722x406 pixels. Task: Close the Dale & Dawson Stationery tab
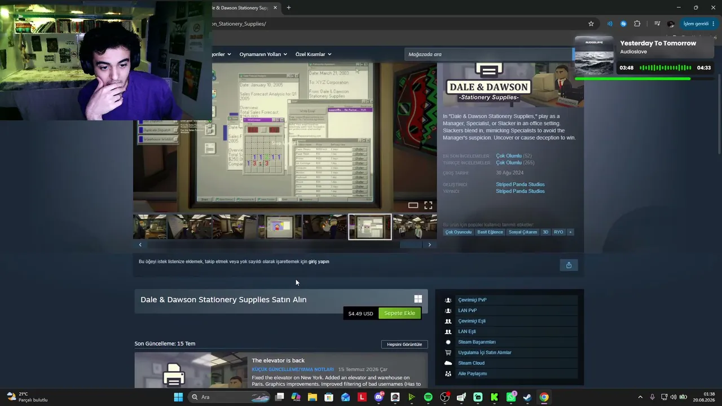[x=275, y=7]
